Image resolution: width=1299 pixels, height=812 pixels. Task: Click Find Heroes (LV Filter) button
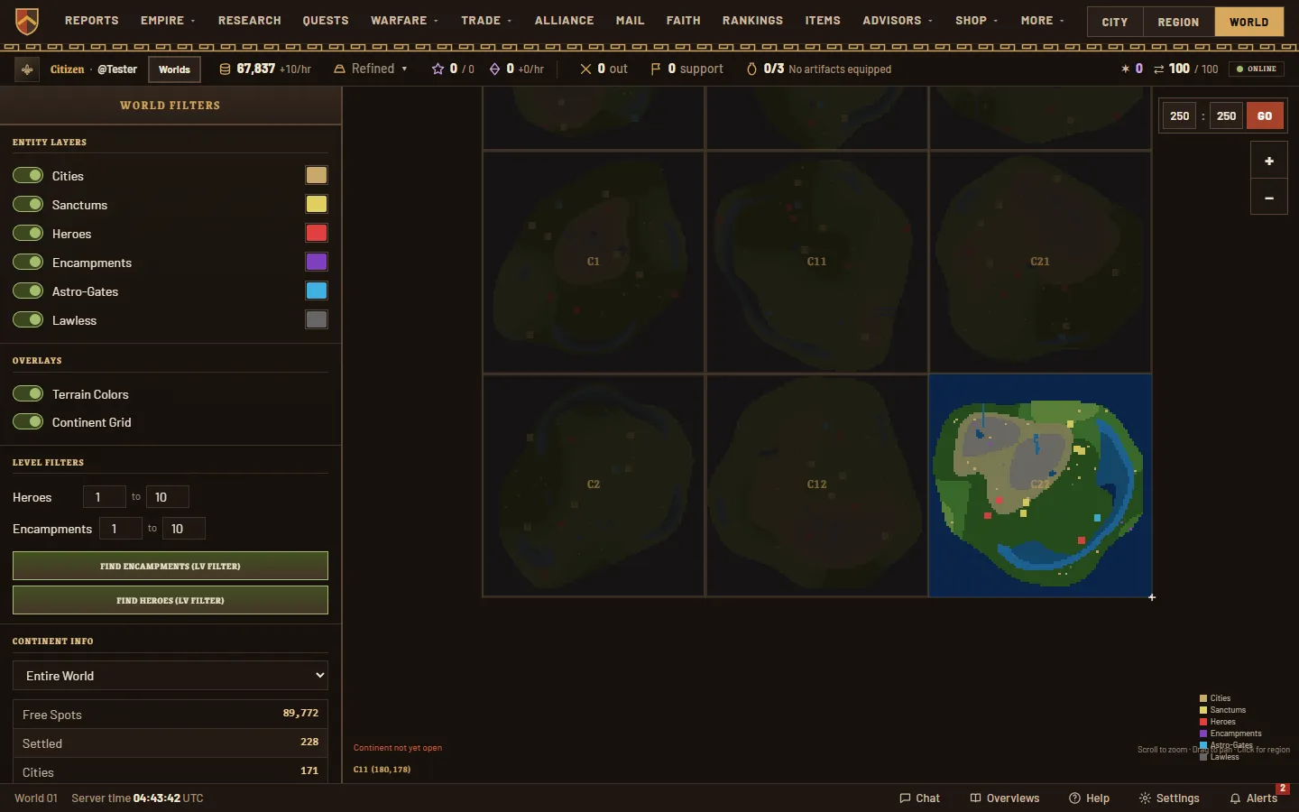tap(170, 600)
